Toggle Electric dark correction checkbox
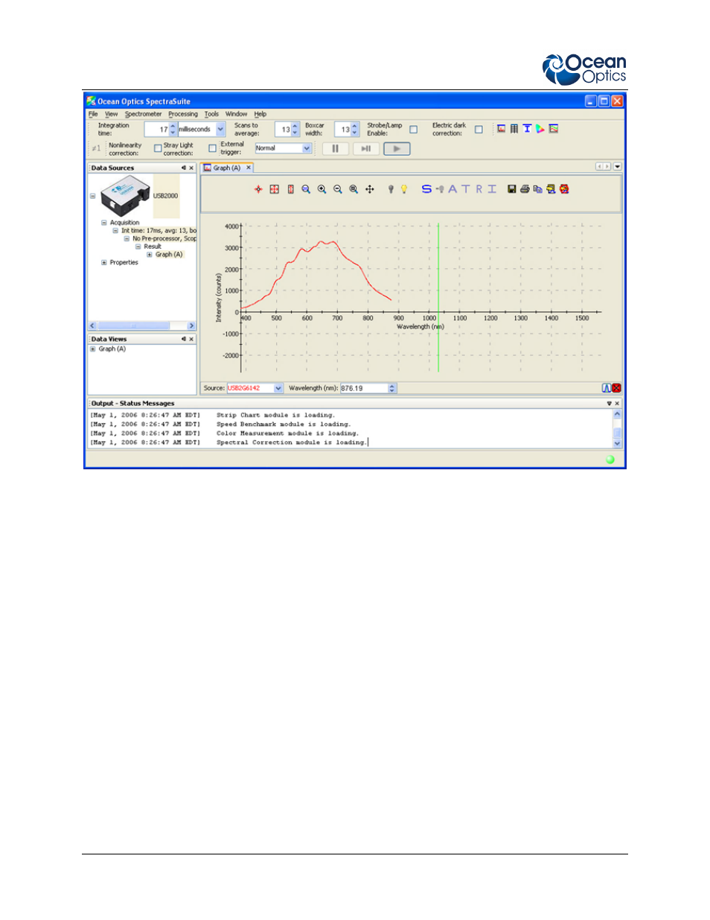710x920 pixels. 479,130
